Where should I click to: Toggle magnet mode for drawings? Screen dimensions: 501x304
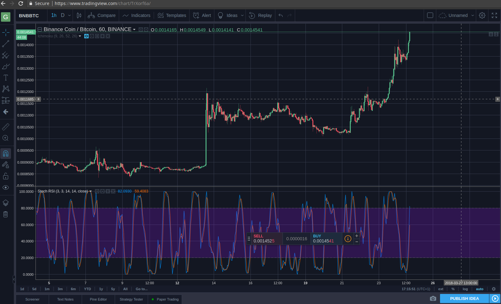coord(6,154)
